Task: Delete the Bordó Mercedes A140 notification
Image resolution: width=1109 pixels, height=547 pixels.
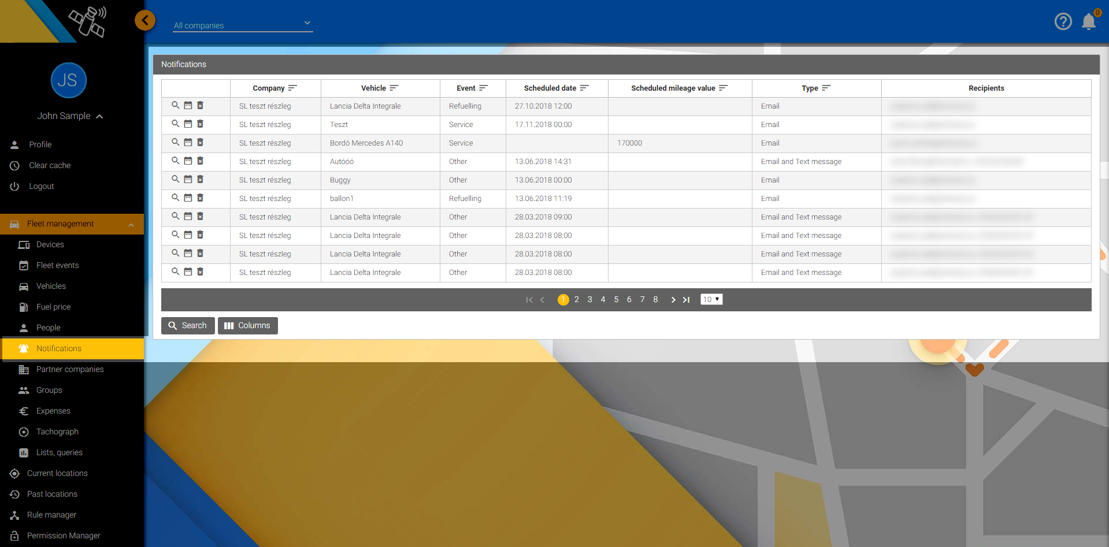Action: click(x=201, y=142)
